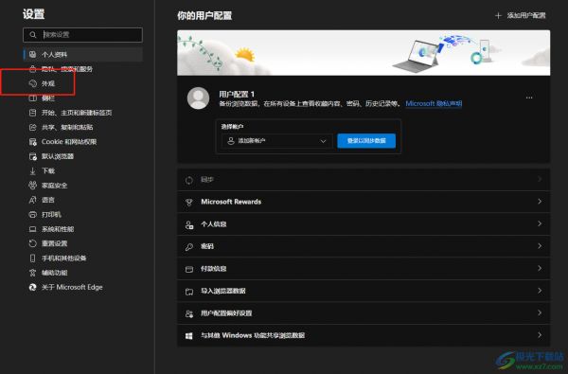Click the 手机和其他设备 phone icon
The image size is (568, 374).
point(32,258)
